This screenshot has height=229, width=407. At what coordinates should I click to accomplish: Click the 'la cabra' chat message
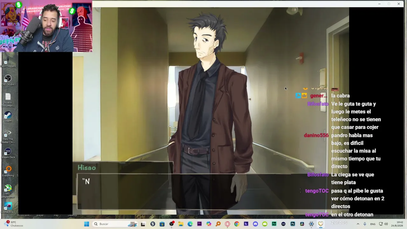341,96
